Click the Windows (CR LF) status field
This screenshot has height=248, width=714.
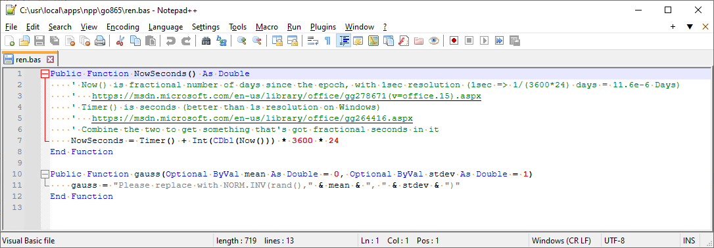[x=564, y=241]
